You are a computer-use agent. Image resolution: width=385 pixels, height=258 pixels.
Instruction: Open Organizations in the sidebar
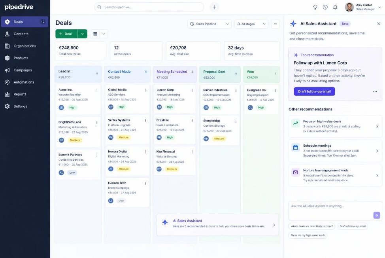click(25, 46)
